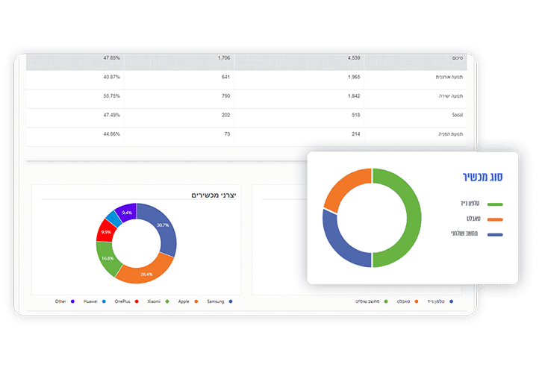Click the 47.49% table cell
Screen dimensions: 548x373
[x=111, y=115]
